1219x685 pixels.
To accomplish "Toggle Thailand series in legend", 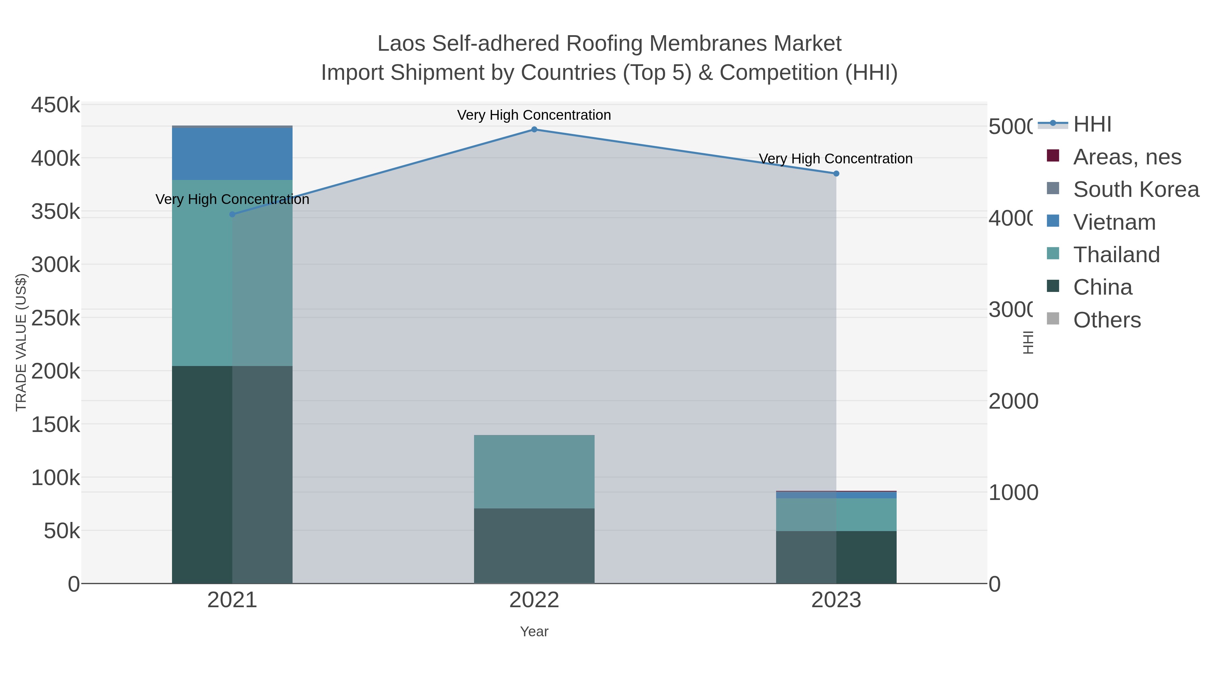I will click(x=1103, y=254).
